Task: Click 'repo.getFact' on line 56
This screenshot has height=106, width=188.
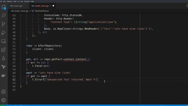Action: pyautogui.click(x=53, y=59)
